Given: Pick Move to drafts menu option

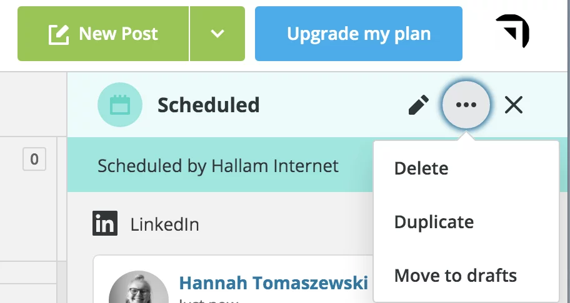Looking at the screenshot, I should click(x=456, y=275).
